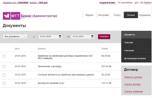Click the size value 257,52 КБ
152x98 pixels.
106,66
